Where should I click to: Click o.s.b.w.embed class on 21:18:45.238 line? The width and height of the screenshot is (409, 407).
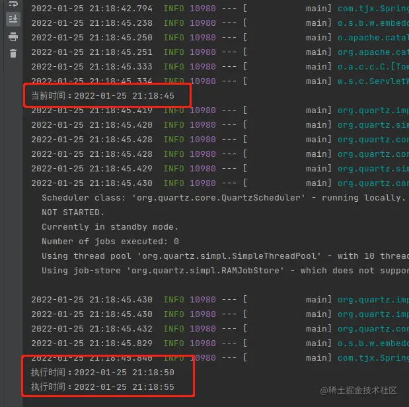coord(373,23)
